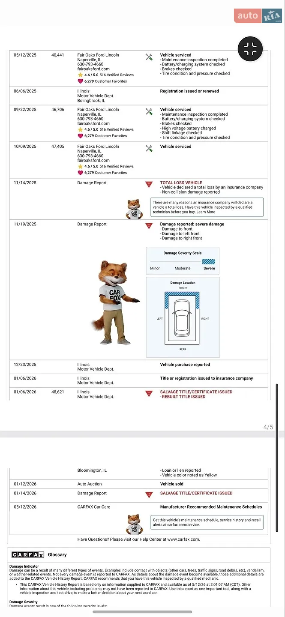Click mileage value 40,441
The image size is (285, 617).
click(58, 55)
